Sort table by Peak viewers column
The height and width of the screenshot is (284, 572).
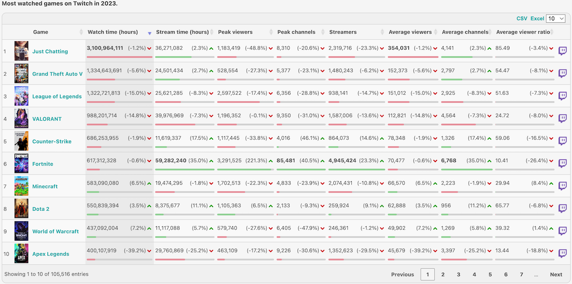235,32
